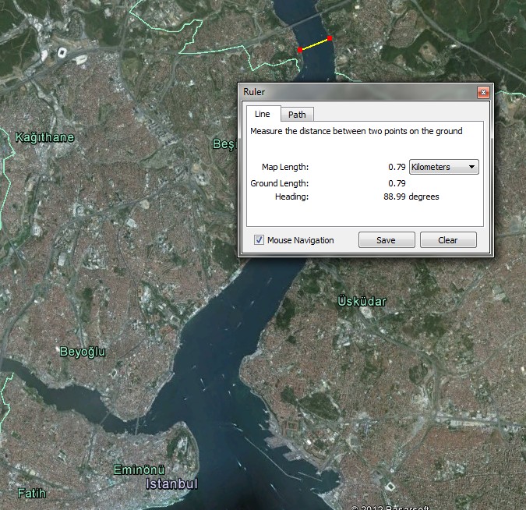The image size is (526, 510).
Task: Click the Heading value 88.99 degrees
Action: tap(411, 197)
